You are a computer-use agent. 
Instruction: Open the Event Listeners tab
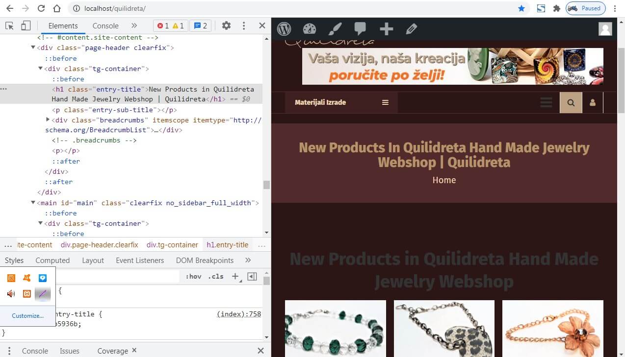140,261
